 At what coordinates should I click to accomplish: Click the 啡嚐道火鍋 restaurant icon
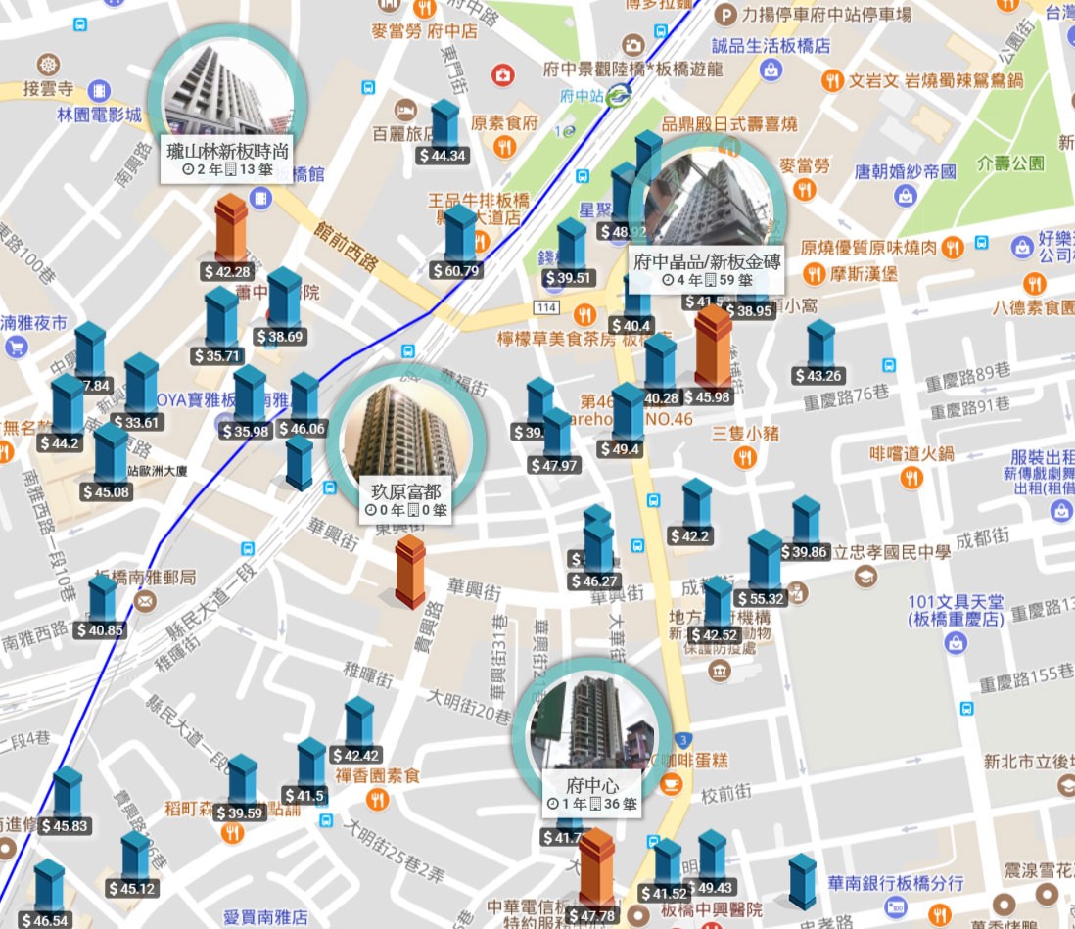click(911, 477)
